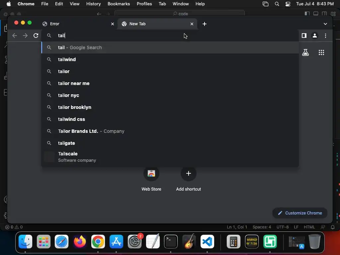Launch Safari from the Dock
The image size is (340, 255).
[61, 241]
